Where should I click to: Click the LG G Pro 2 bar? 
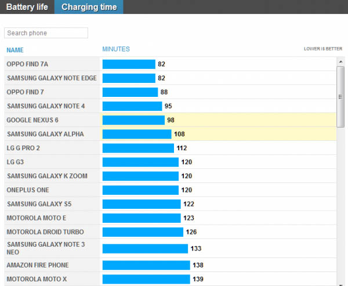pos(138,148)
